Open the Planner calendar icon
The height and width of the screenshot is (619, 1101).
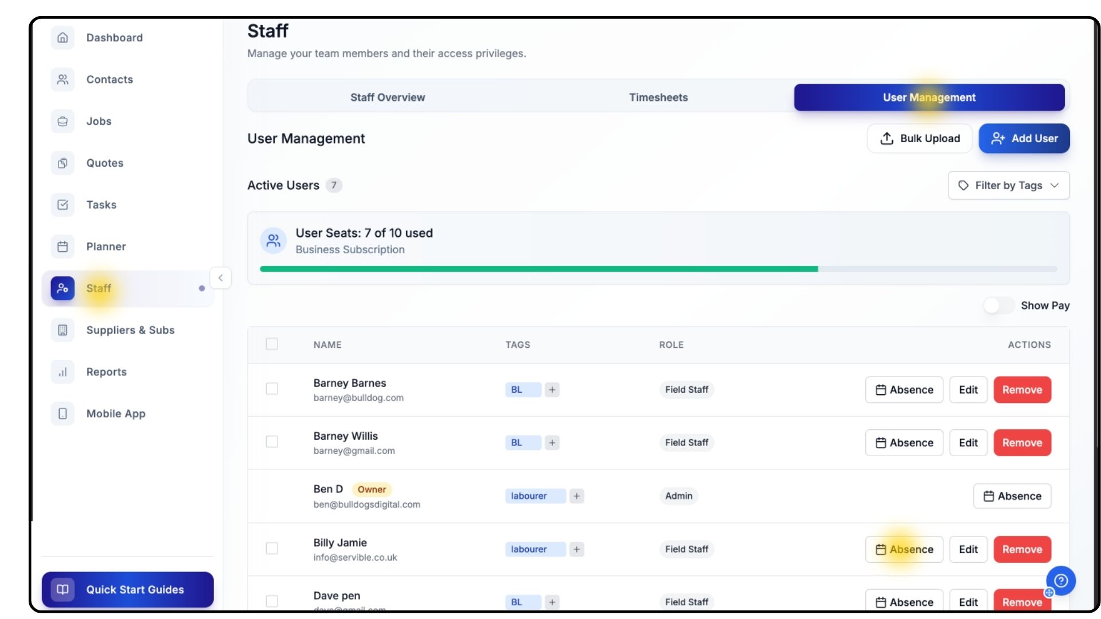63,247
